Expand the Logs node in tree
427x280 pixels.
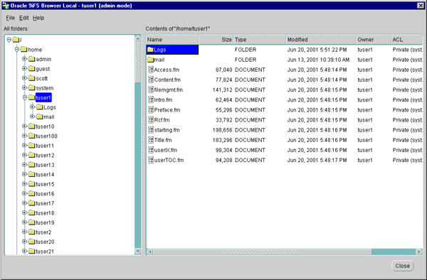tap(33, 107)
